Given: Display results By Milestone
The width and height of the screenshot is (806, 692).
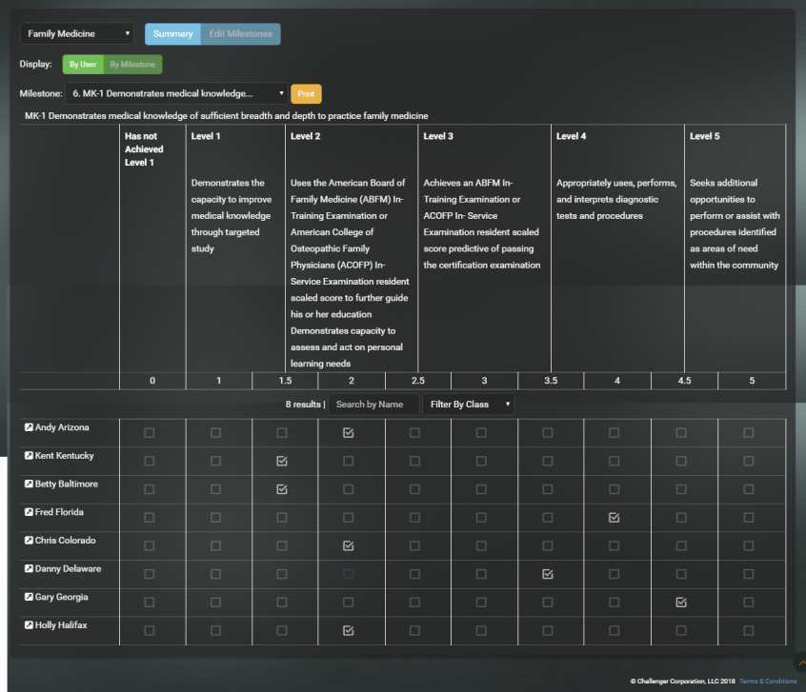Looking at the screenshot, I should tap(132, 65).
